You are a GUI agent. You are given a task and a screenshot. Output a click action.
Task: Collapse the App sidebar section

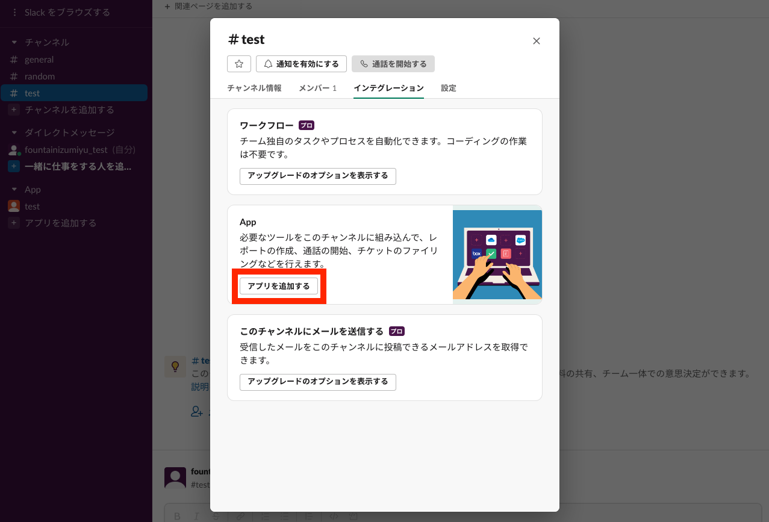pyautogui.click(x=14, y=190)
